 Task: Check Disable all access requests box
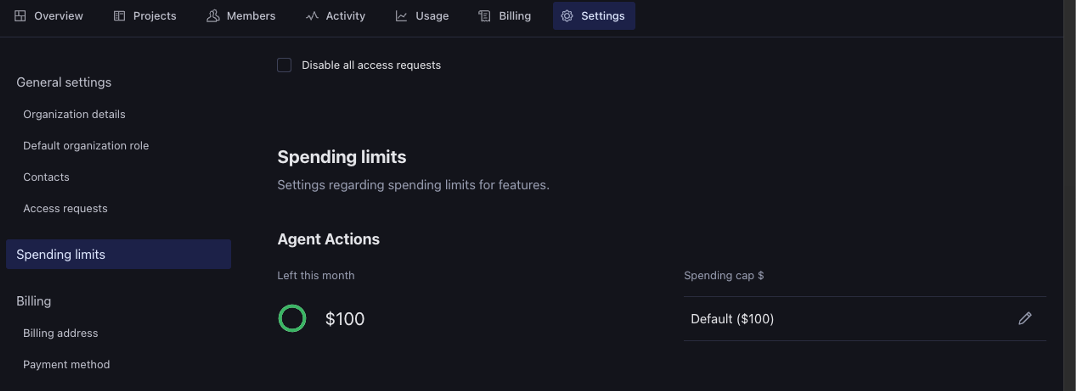pyautogui.click(x=284, y=65)
